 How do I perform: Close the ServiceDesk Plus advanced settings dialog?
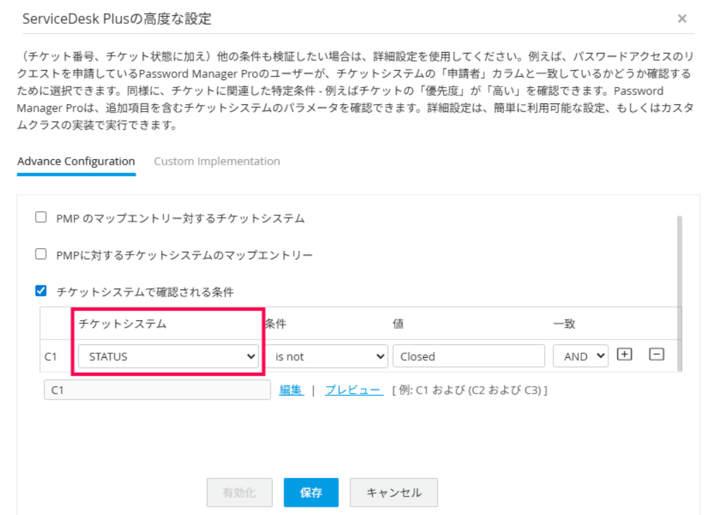(682, 19)
